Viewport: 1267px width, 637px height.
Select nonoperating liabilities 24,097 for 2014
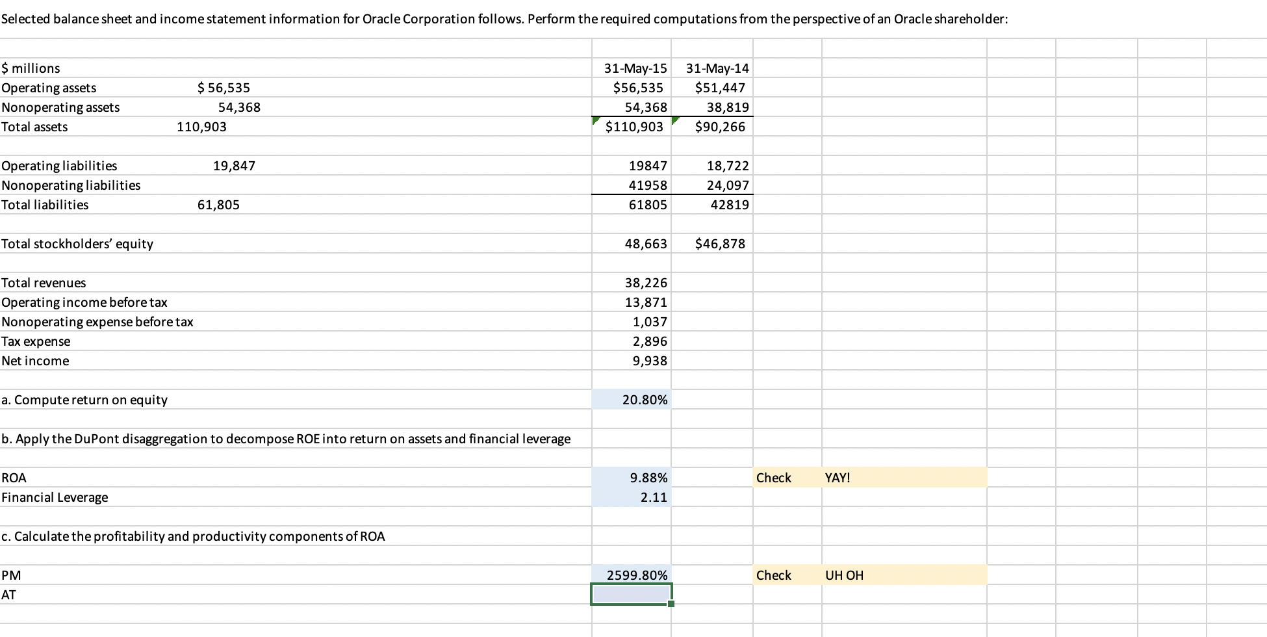click(728, 185)
